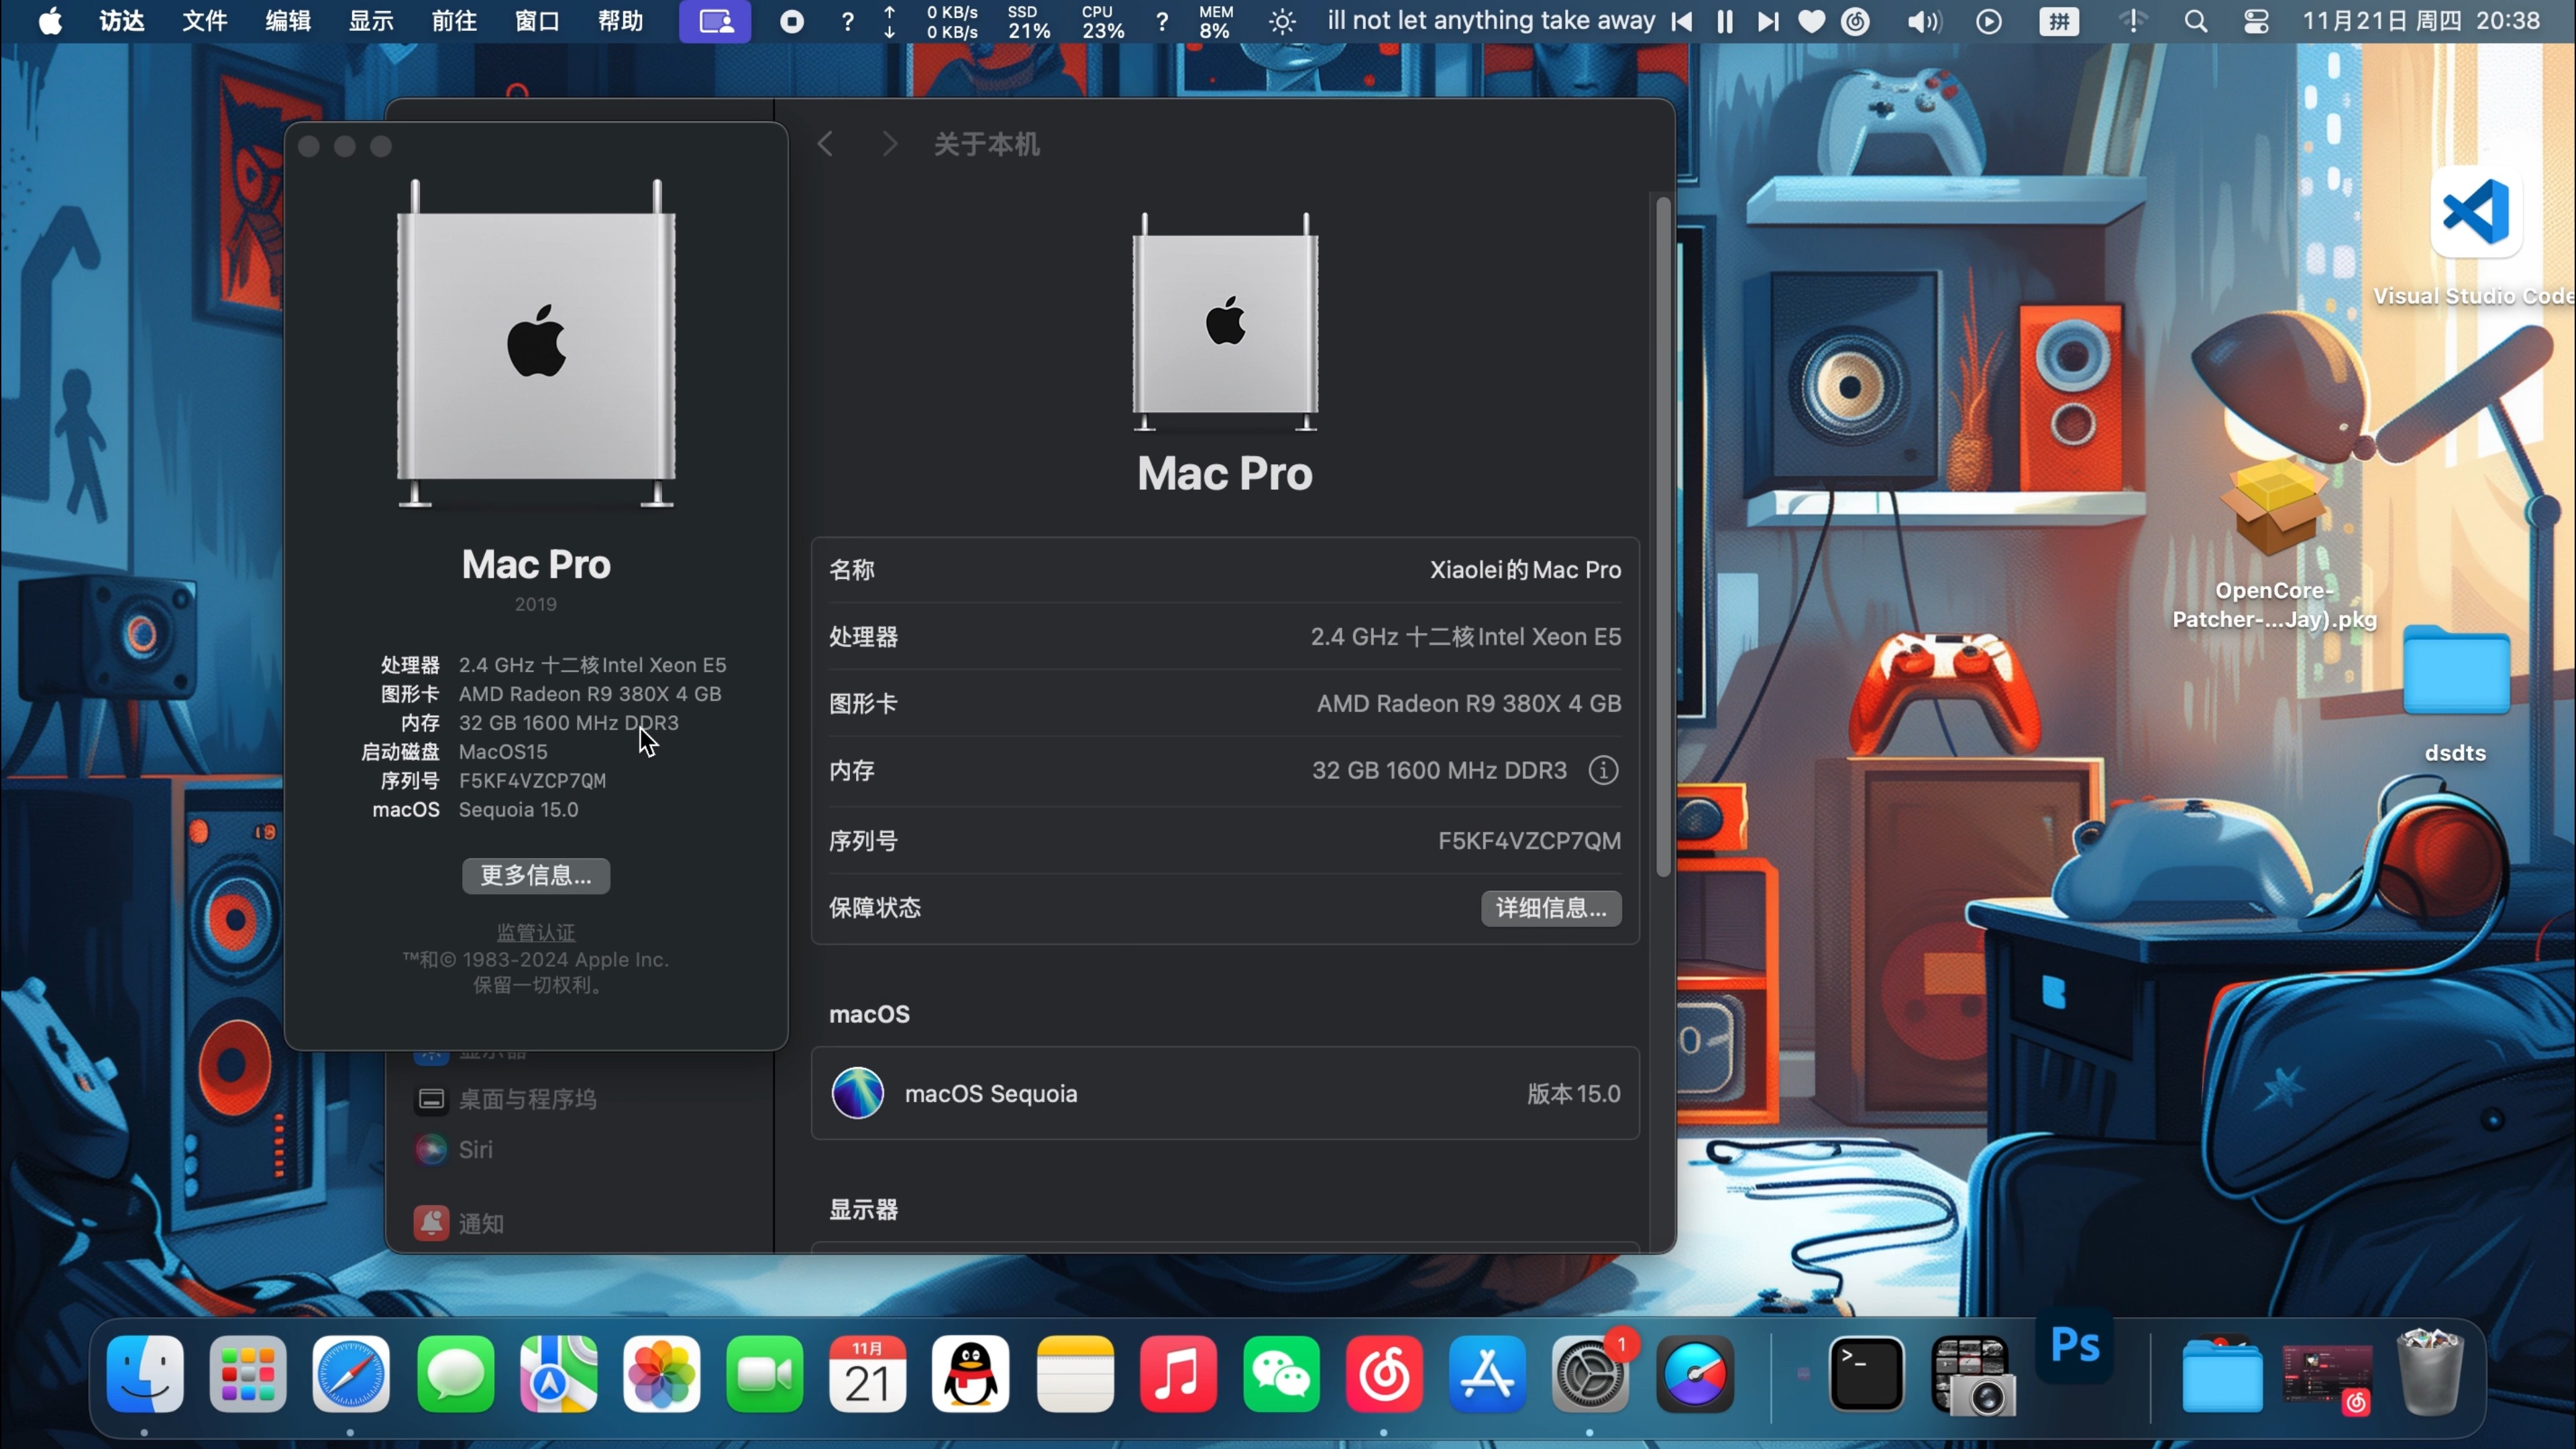
Task: Open System Settings with badge in Dock
Action: (1590, 1374)
